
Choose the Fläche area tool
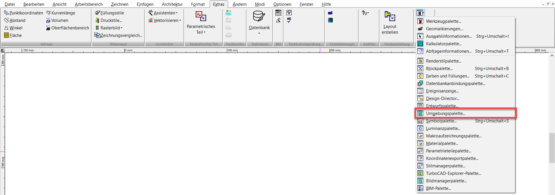(x=13, y=35)
